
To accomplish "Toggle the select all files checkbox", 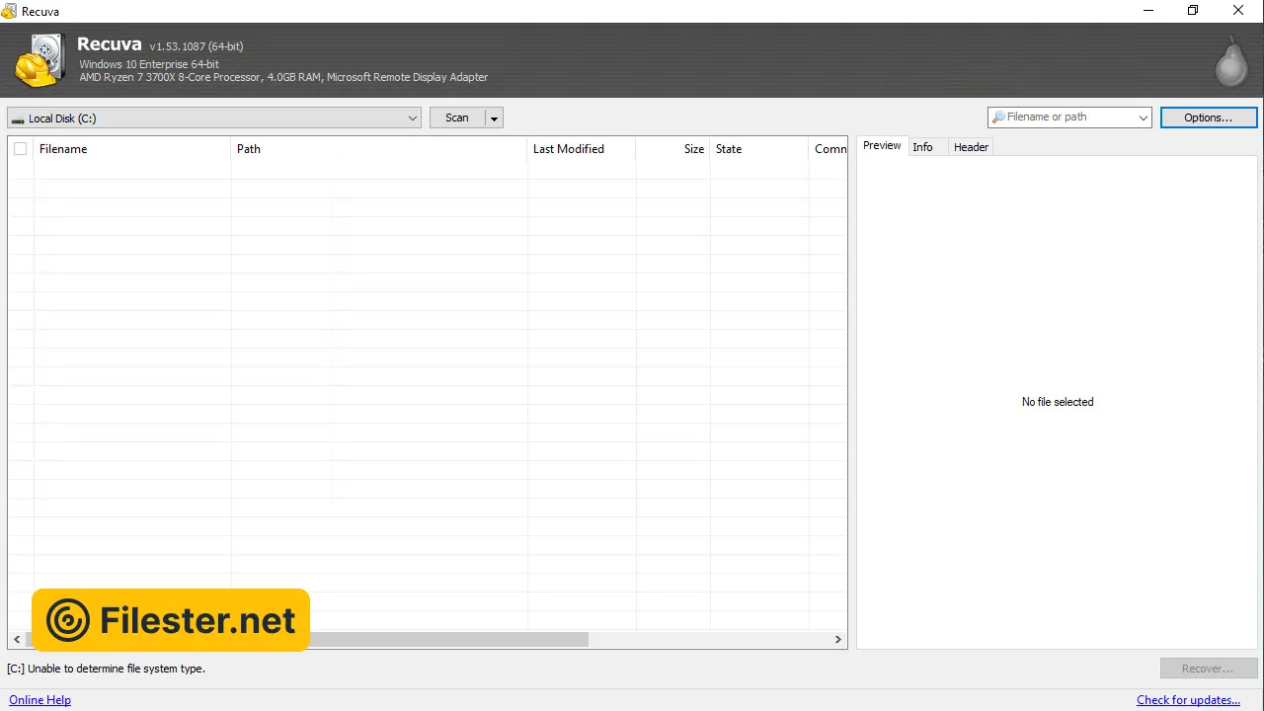I will pyautogui.click(x=20, y=149).
